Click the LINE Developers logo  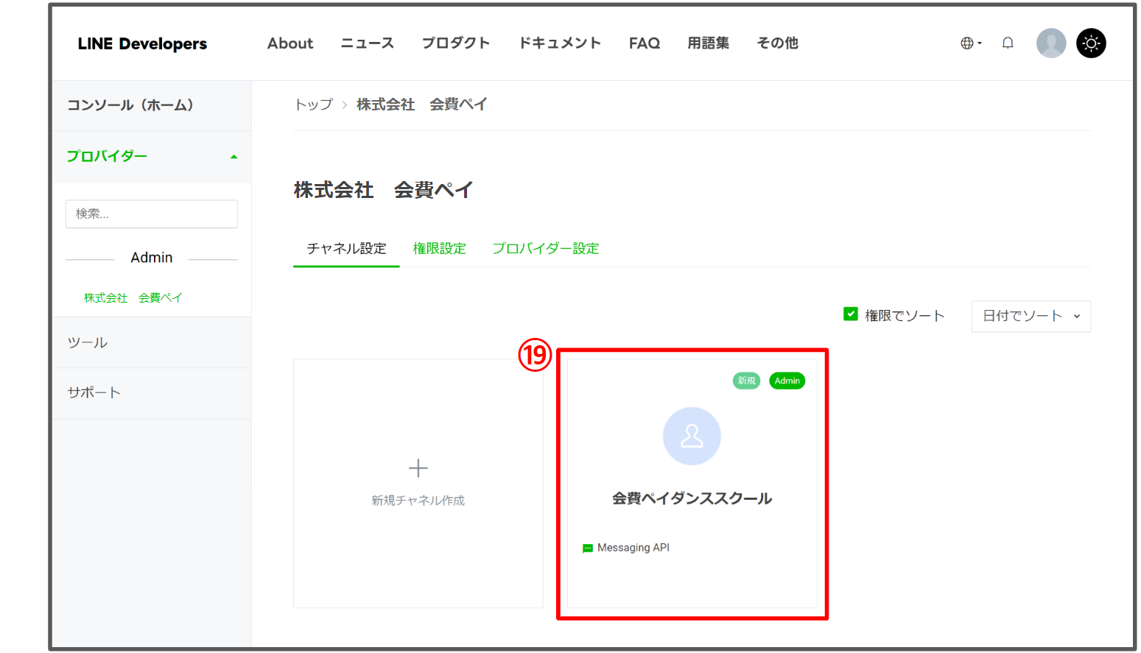(x=142, y=43)
